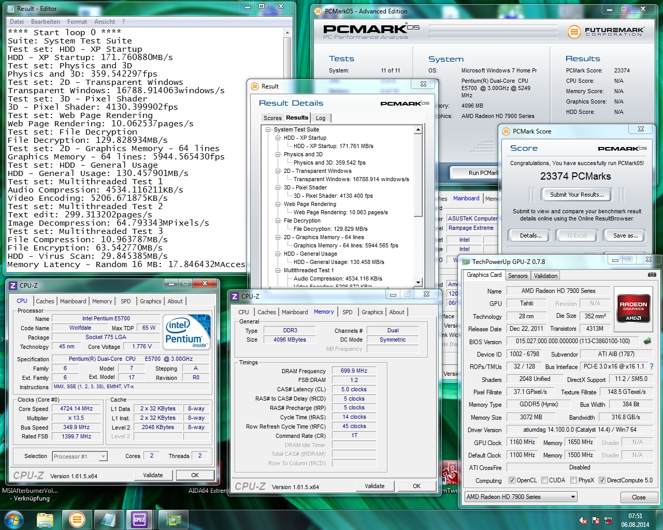Click OK in the CPU-Z Memory window
This screenshot has width=663, height=530.
pos(416,486)
